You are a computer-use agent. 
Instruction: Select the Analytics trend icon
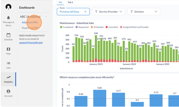[x=8, y=77]
